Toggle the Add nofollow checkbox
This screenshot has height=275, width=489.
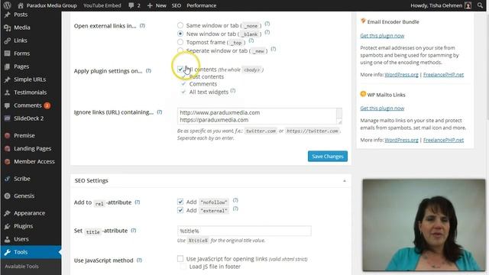click(x=180, y=202)
